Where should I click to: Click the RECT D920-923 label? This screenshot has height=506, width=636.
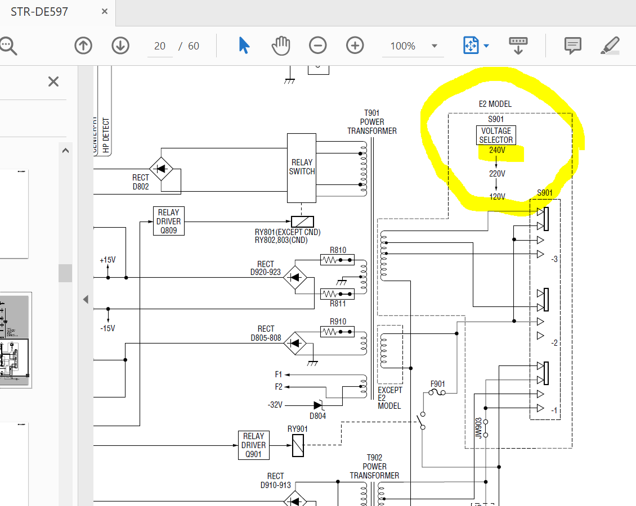click(266, 268)
